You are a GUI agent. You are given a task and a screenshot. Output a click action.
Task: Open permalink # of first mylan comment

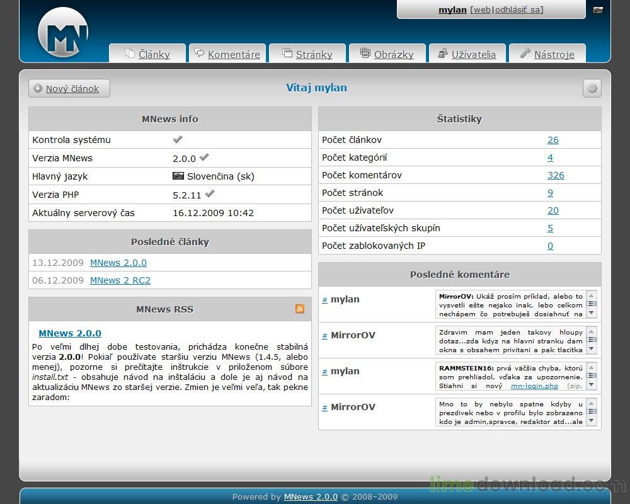(x=324, y=300)
